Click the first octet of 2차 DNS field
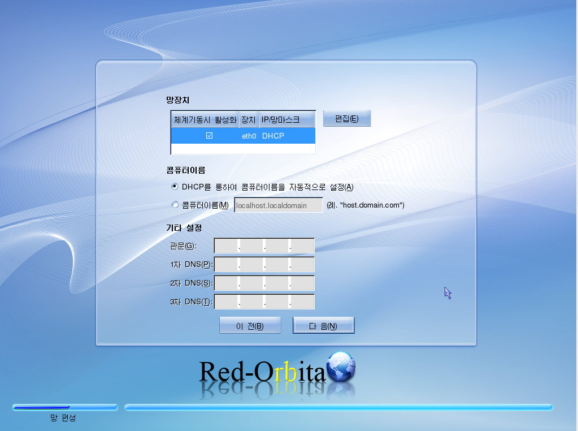The image size is (578, 431). pos(227,283)
